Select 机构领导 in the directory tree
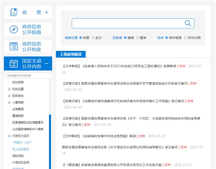This screenshot has width=216, height=169. click(18, 82)
